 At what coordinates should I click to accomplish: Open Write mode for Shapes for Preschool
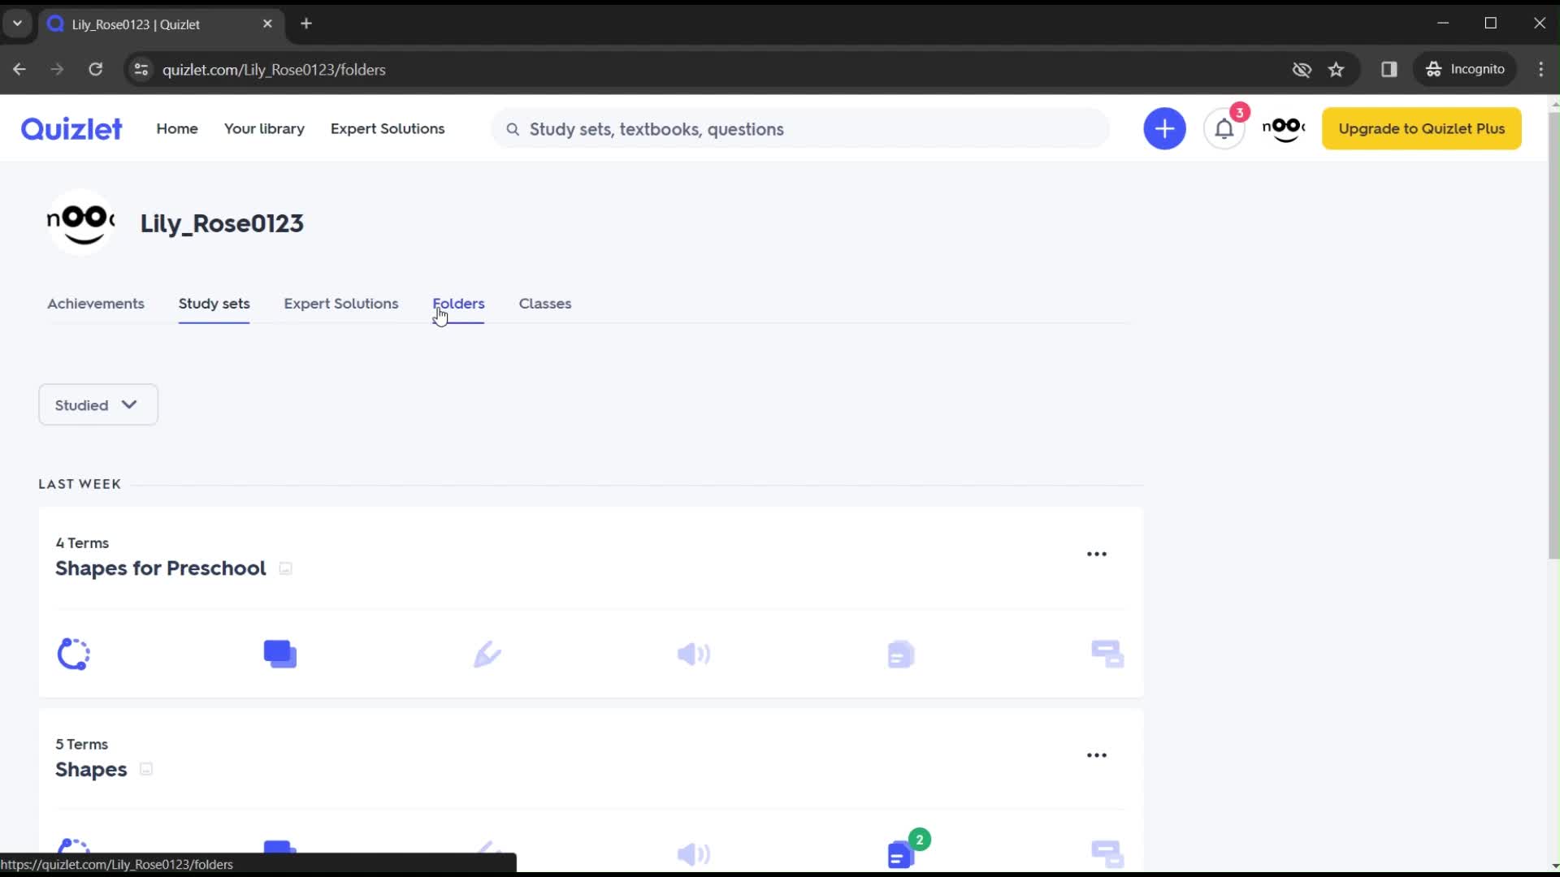click(x=487, y=654)
